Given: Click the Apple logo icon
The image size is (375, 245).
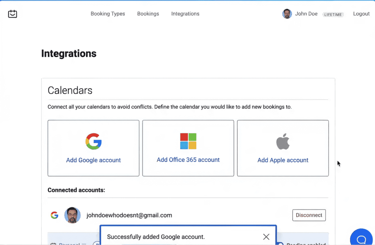Looking at the screenshot, I should (x=283, y=141).
